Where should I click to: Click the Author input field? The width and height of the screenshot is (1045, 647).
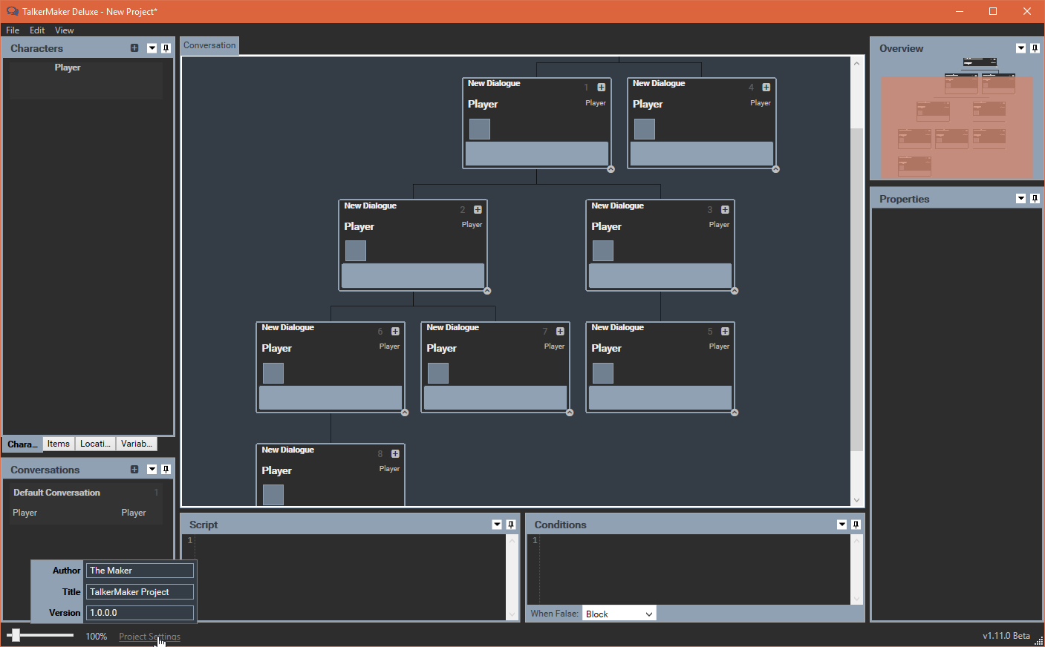click(140, 571)
